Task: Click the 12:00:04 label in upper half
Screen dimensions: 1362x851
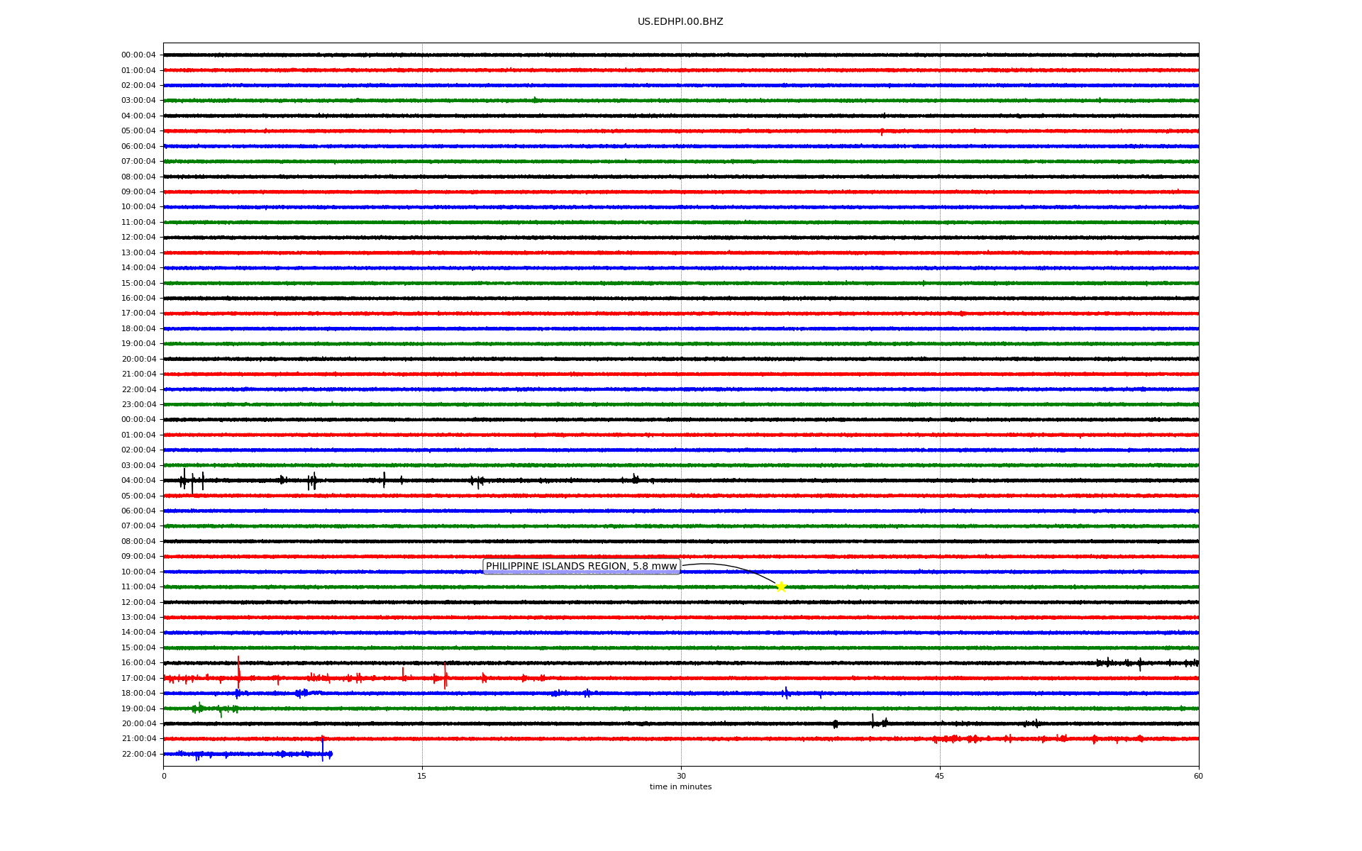Action: 138,238
